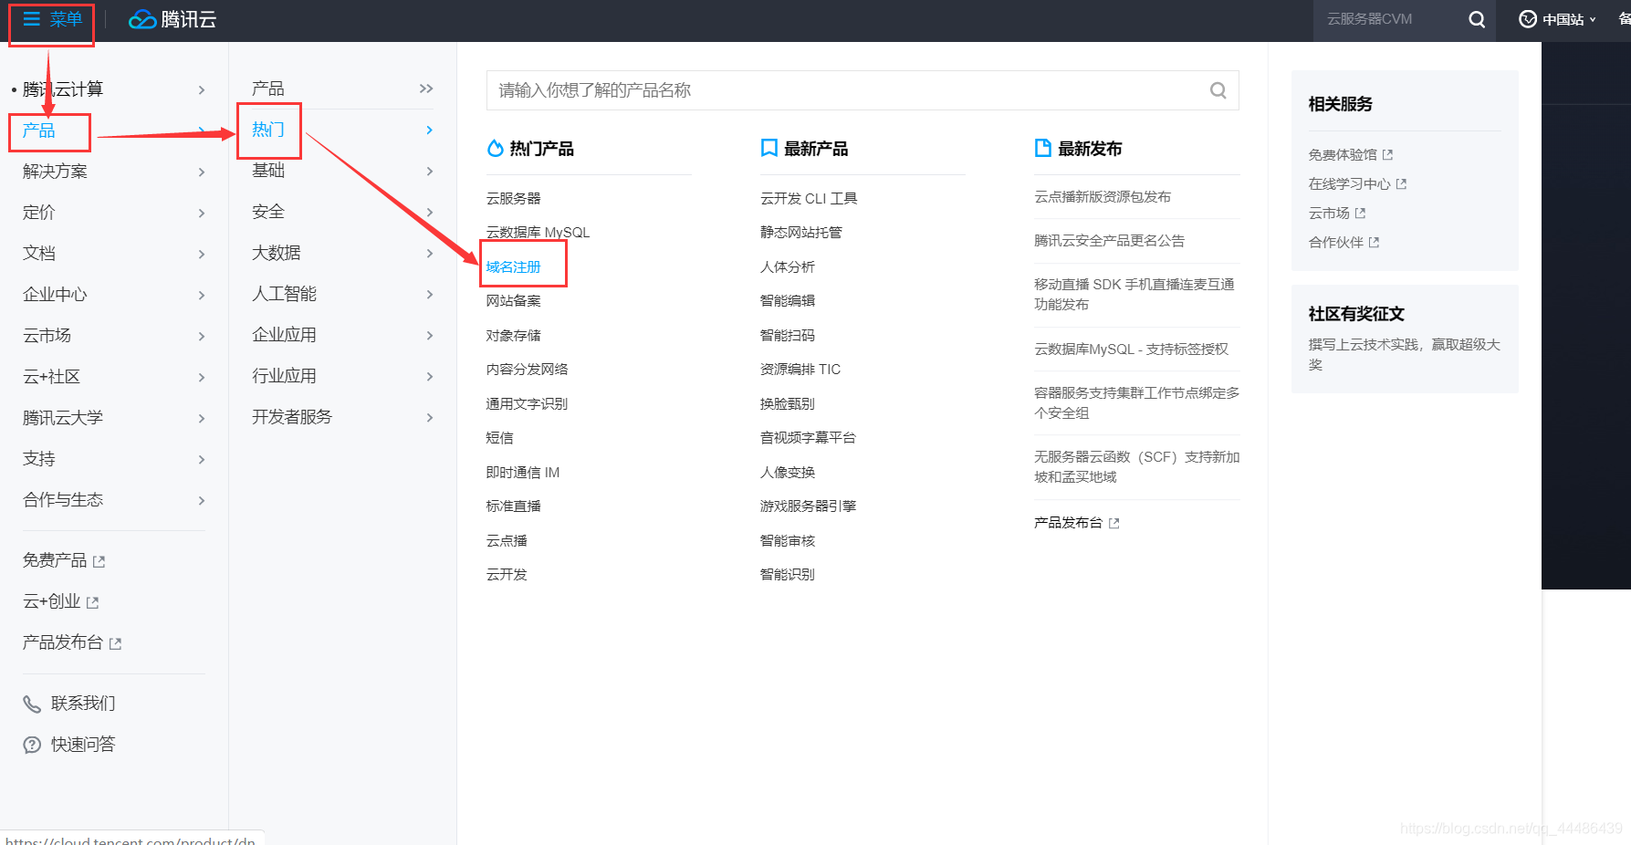The width and height of the screenshot is (1631, 845).
Task: Click the 在线学习中心 external link icon
Action: (1401, 184)
